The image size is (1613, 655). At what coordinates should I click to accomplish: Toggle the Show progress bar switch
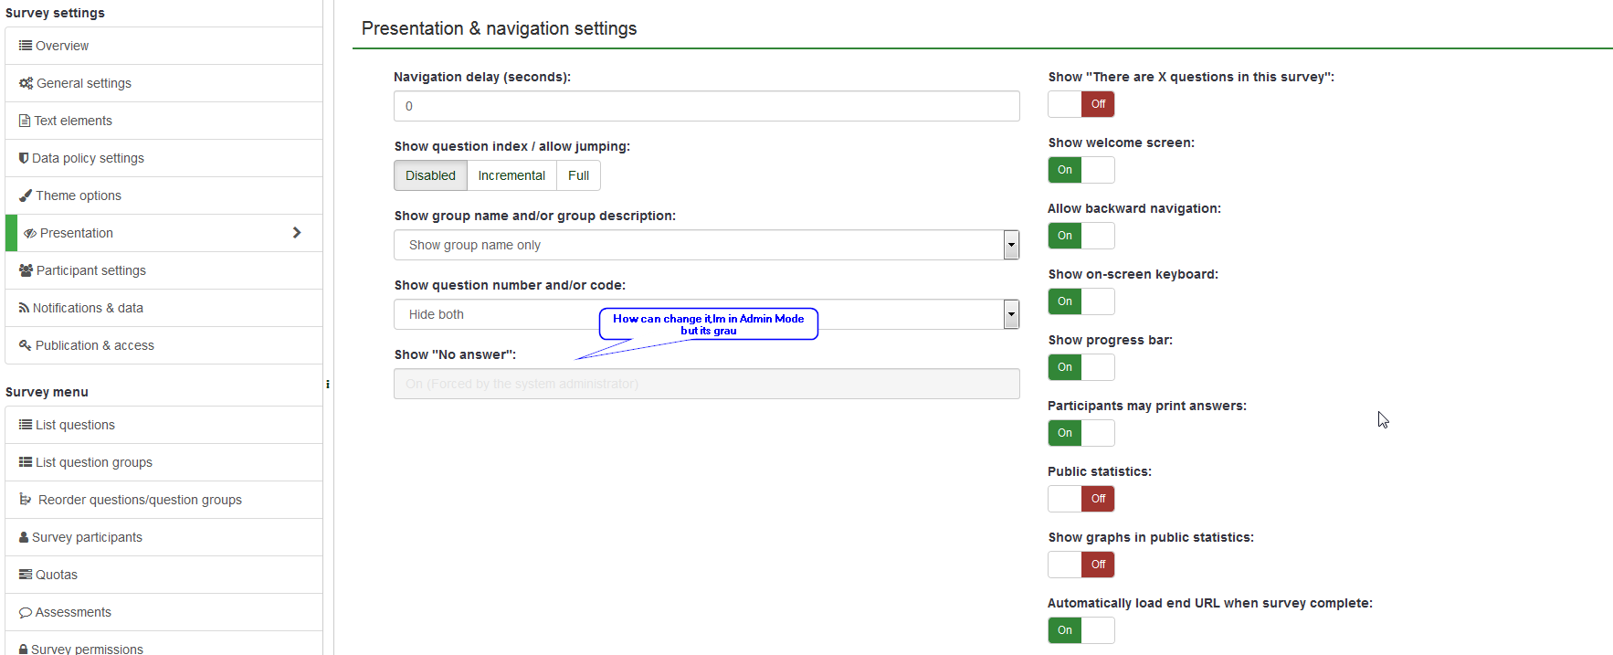coord(1081,367)
